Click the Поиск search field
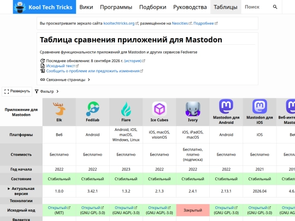This screenshot has height=221, width=295. click(x=256, y=7)
